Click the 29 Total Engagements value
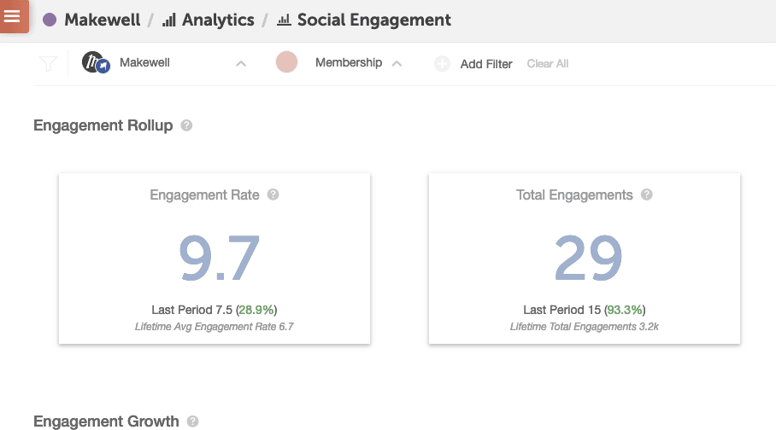This screenshot has height=430, width=776. click(x=588, y=257)
